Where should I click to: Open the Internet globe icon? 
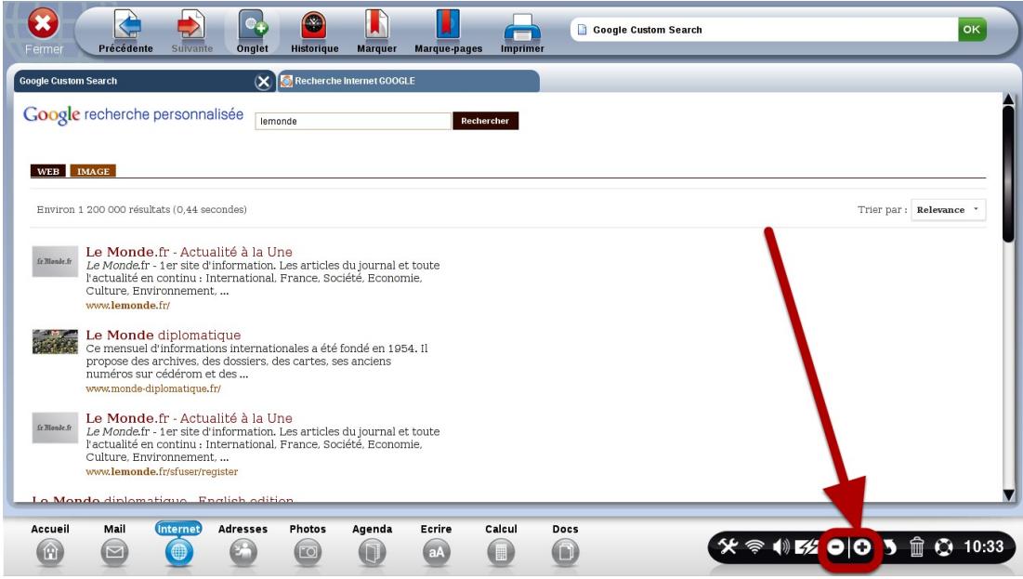(x=178, y=552)
